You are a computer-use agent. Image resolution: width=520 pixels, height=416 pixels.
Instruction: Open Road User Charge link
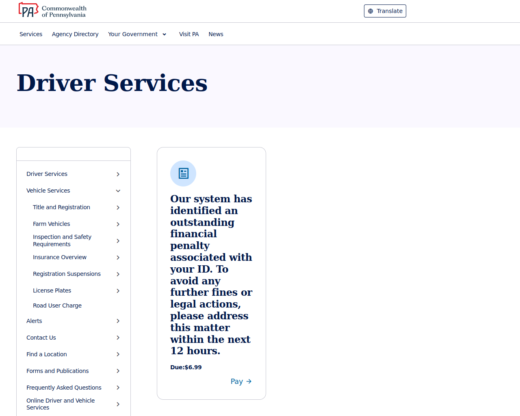(57, 305)
